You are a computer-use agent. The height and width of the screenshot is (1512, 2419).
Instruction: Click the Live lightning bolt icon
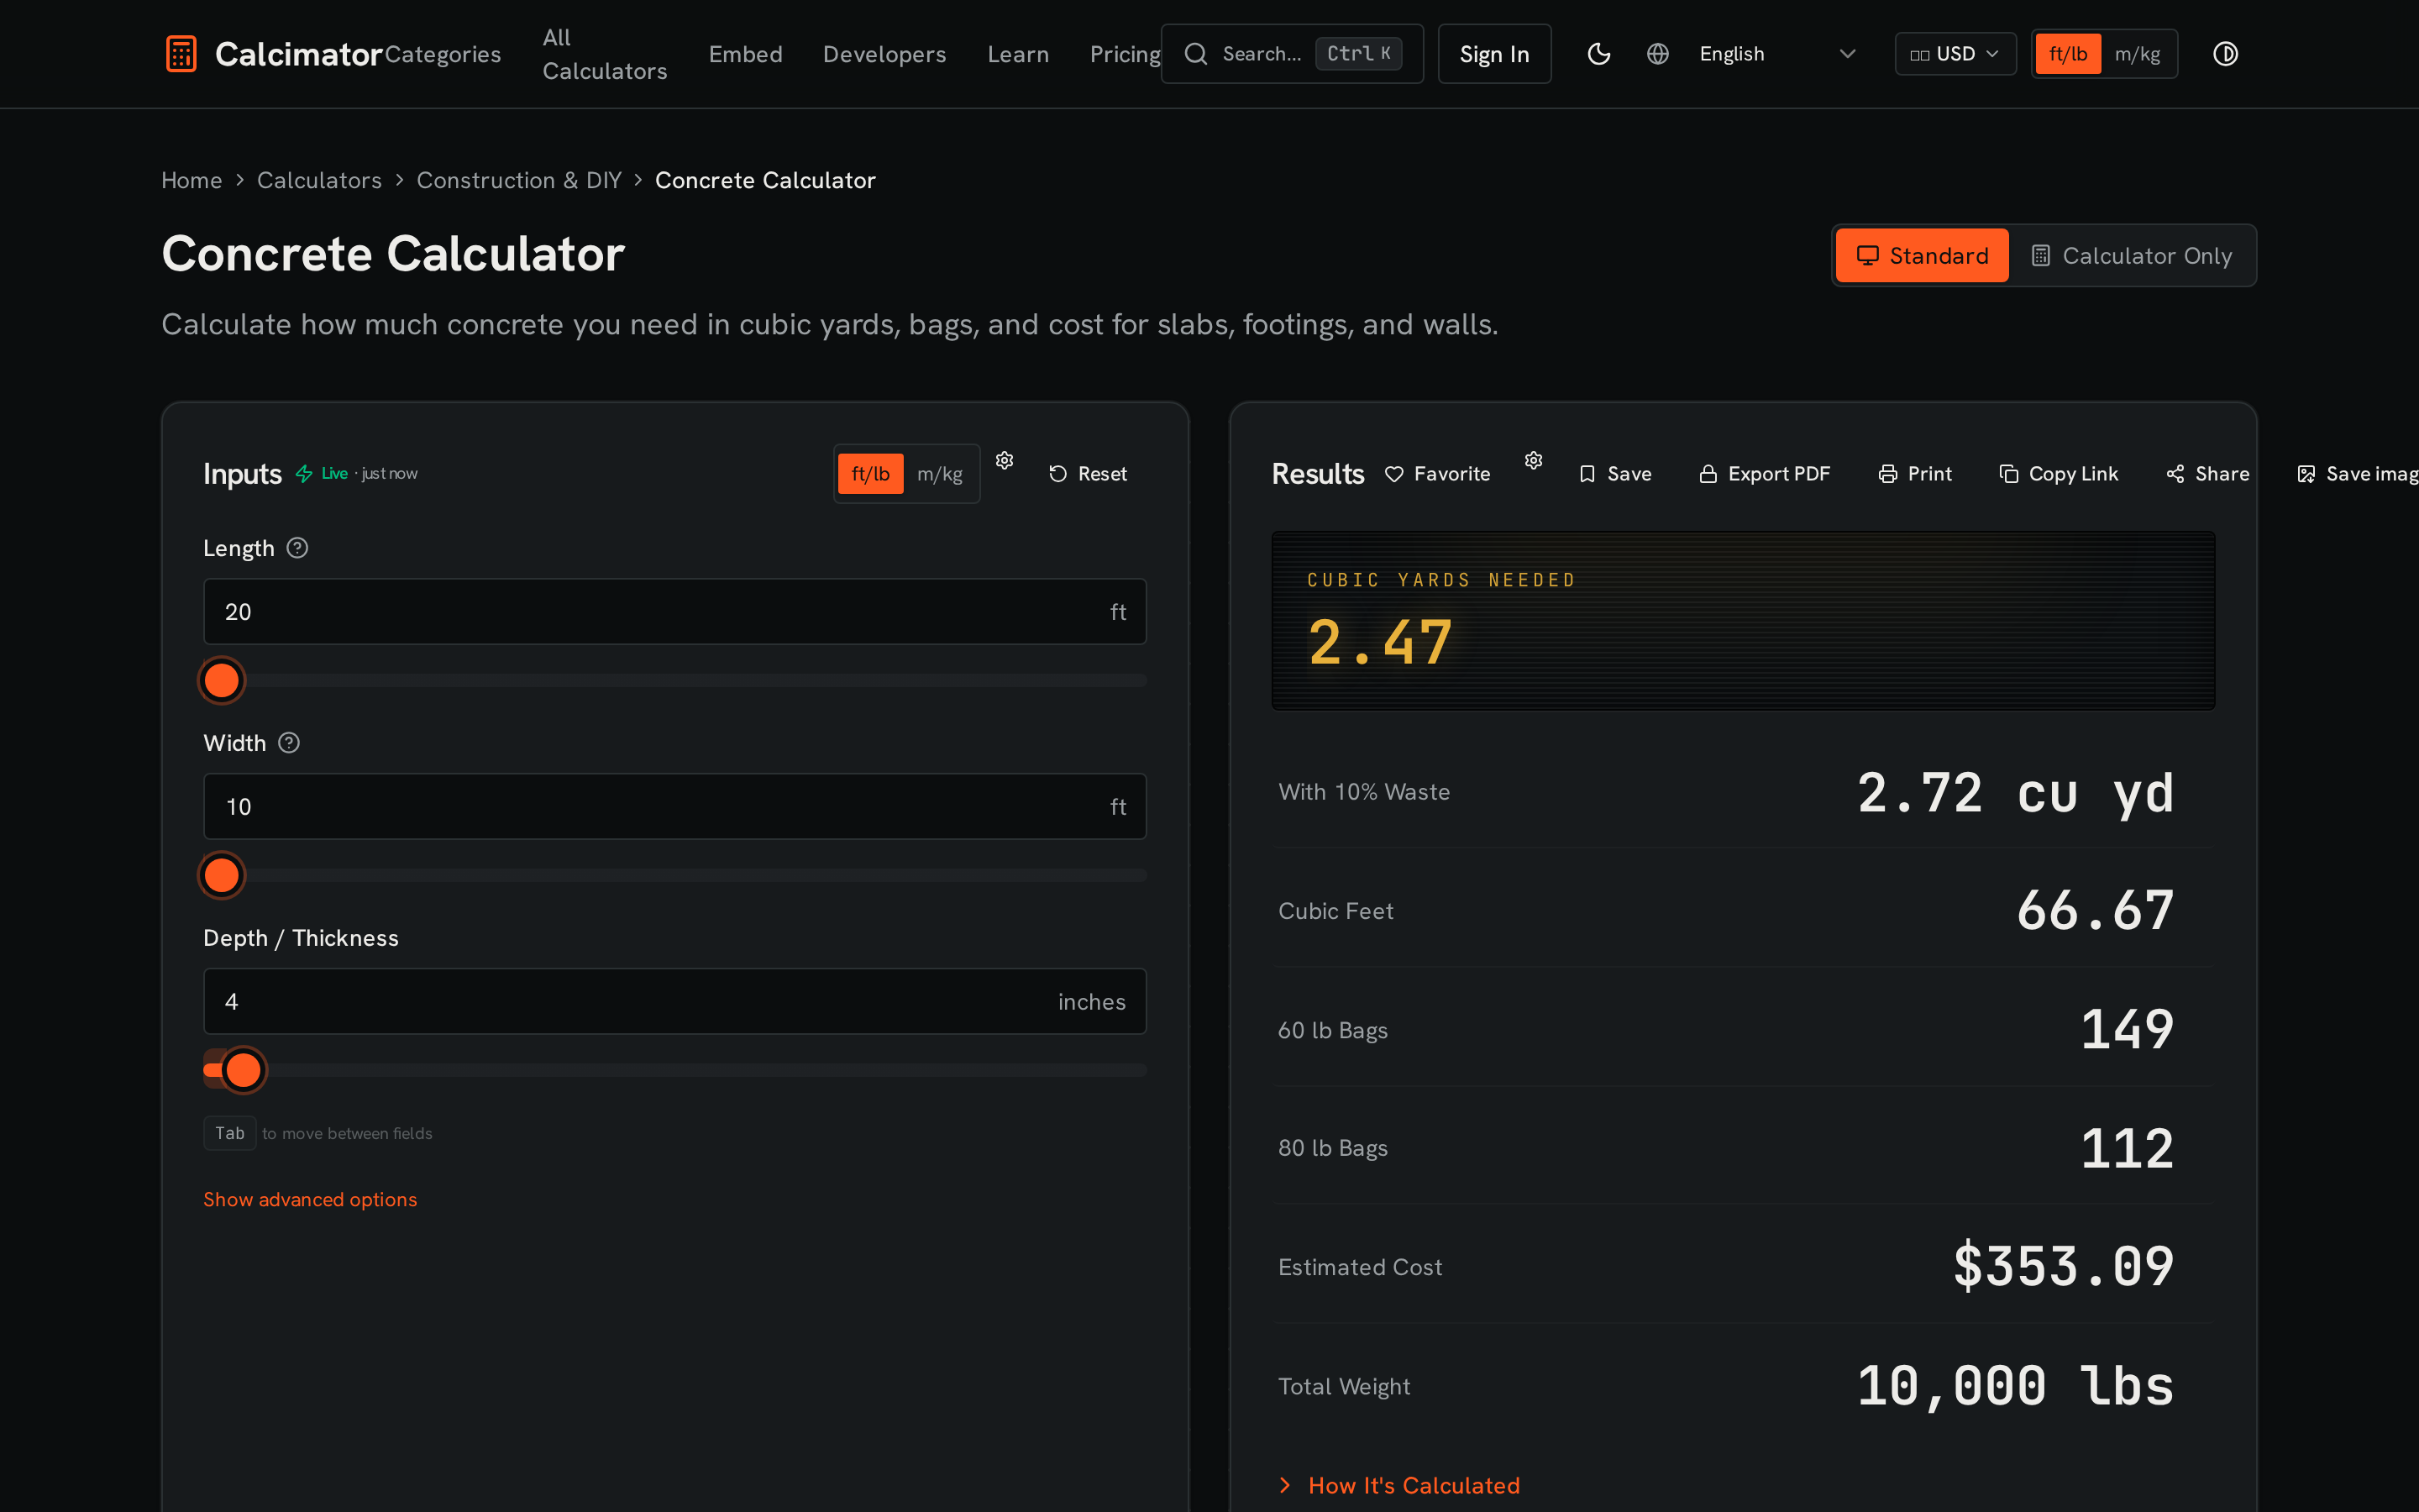304,474
